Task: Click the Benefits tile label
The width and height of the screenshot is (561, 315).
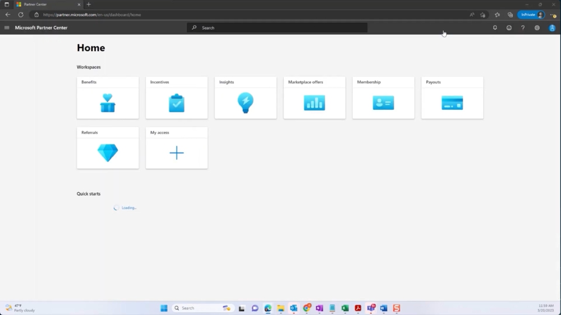Action: tap(89, 82)
